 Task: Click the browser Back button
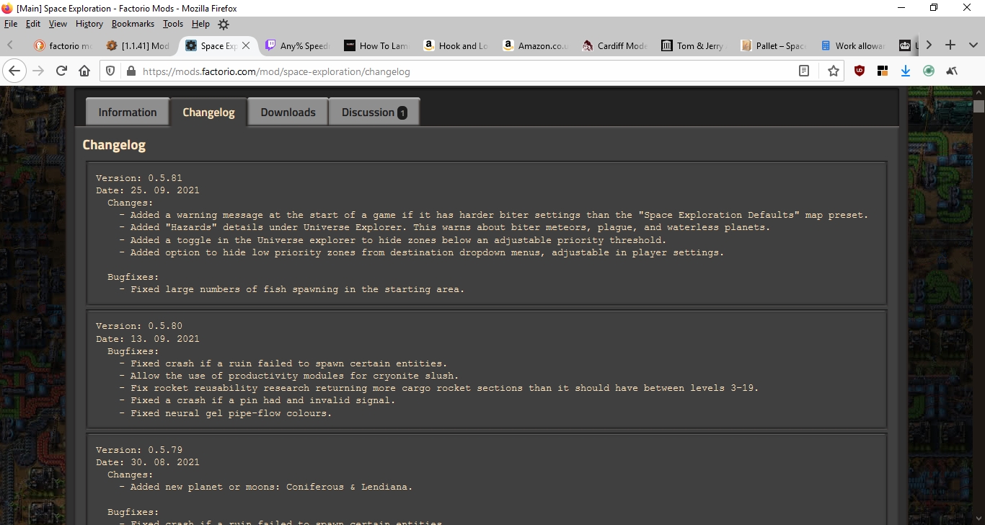pos(14,71)
